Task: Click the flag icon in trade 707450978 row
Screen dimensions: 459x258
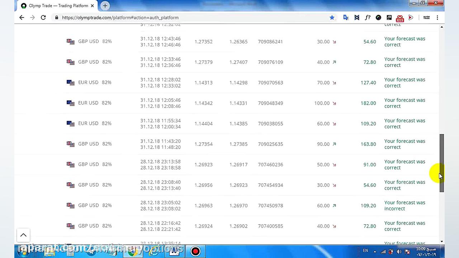Action: point(71,205)
